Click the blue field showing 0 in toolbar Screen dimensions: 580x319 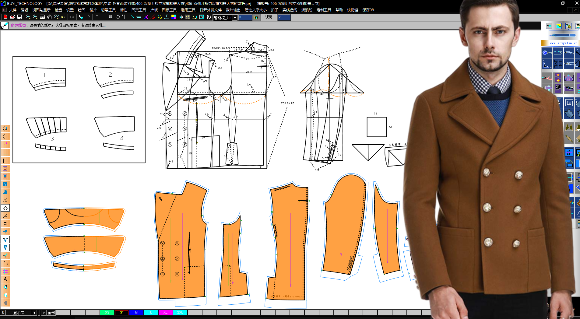[245, 17]
